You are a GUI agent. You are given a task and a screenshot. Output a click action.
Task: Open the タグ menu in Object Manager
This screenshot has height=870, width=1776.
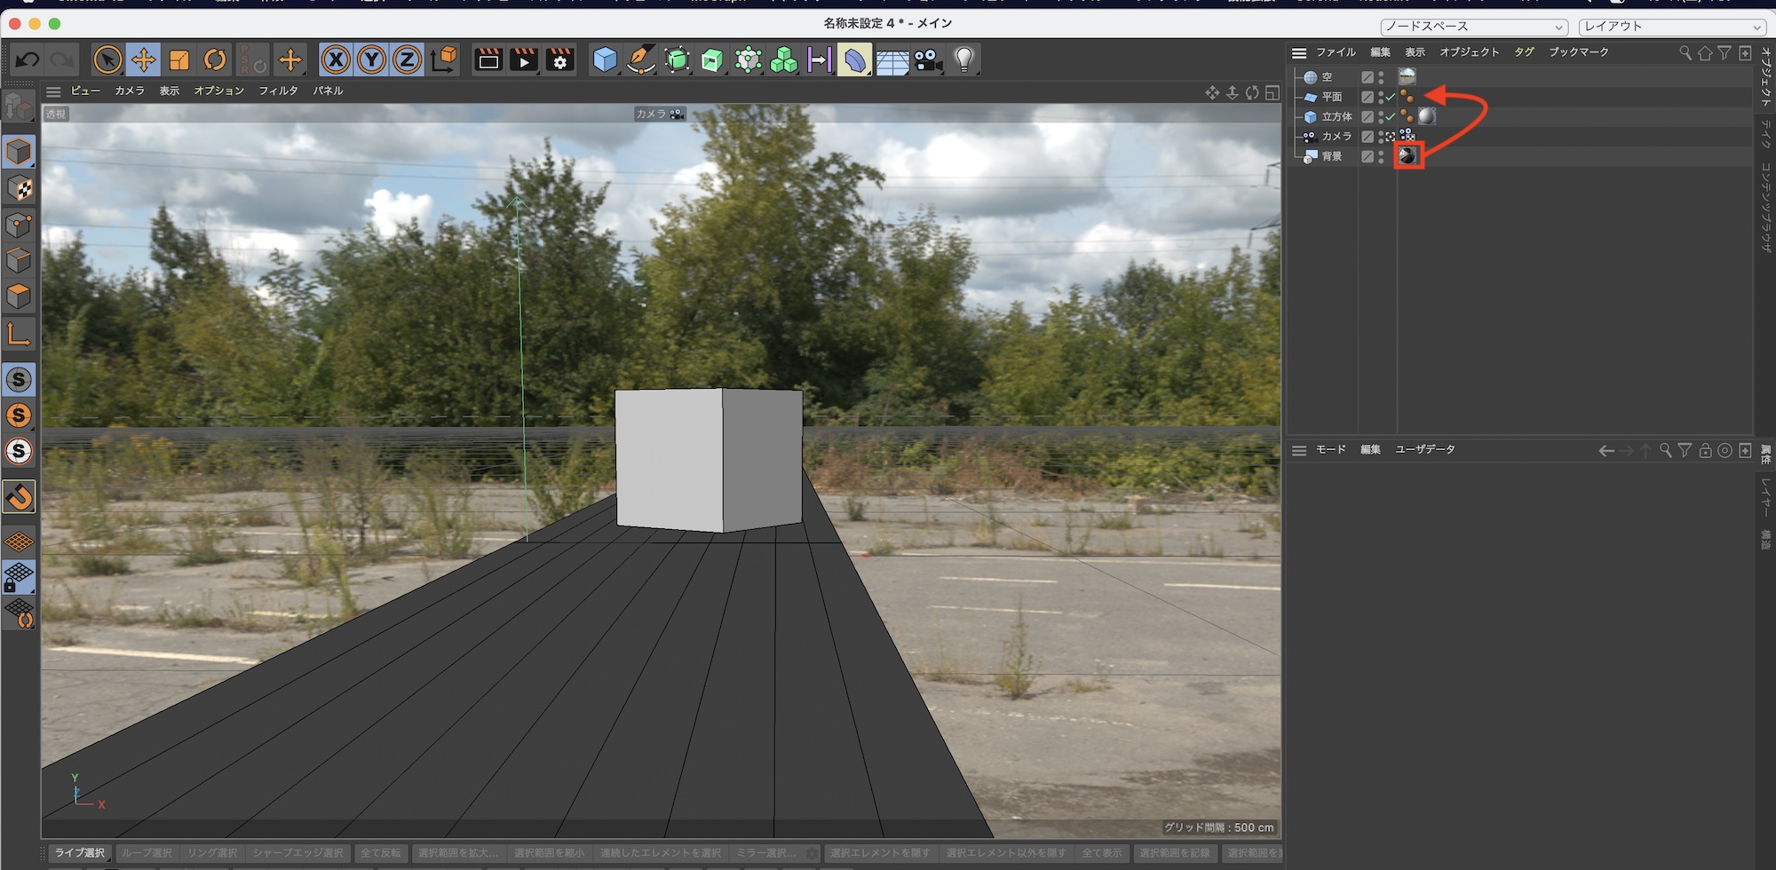(1524, 52)
